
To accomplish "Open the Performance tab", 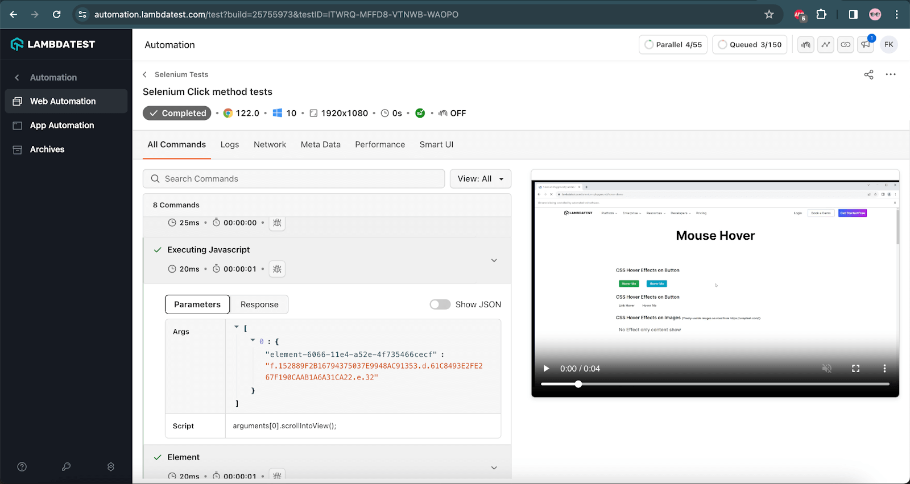I will (x=380, y=144).
